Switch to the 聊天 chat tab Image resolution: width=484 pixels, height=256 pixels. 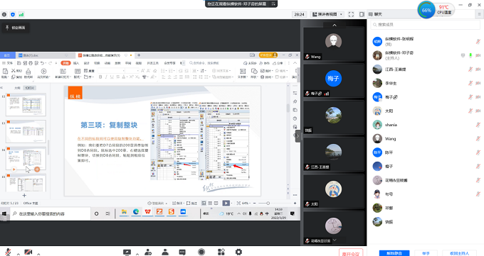pyautogui.click(x=376, y=14)
